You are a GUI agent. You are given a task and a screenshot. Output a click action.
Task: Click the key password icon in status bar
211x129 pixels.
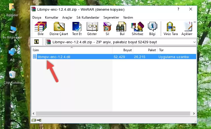tap(39, 120)
